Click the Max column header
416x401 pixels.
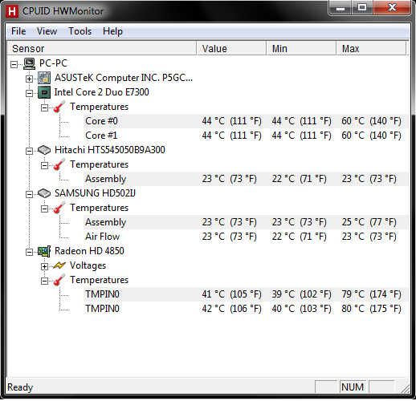tap(371, 48)
